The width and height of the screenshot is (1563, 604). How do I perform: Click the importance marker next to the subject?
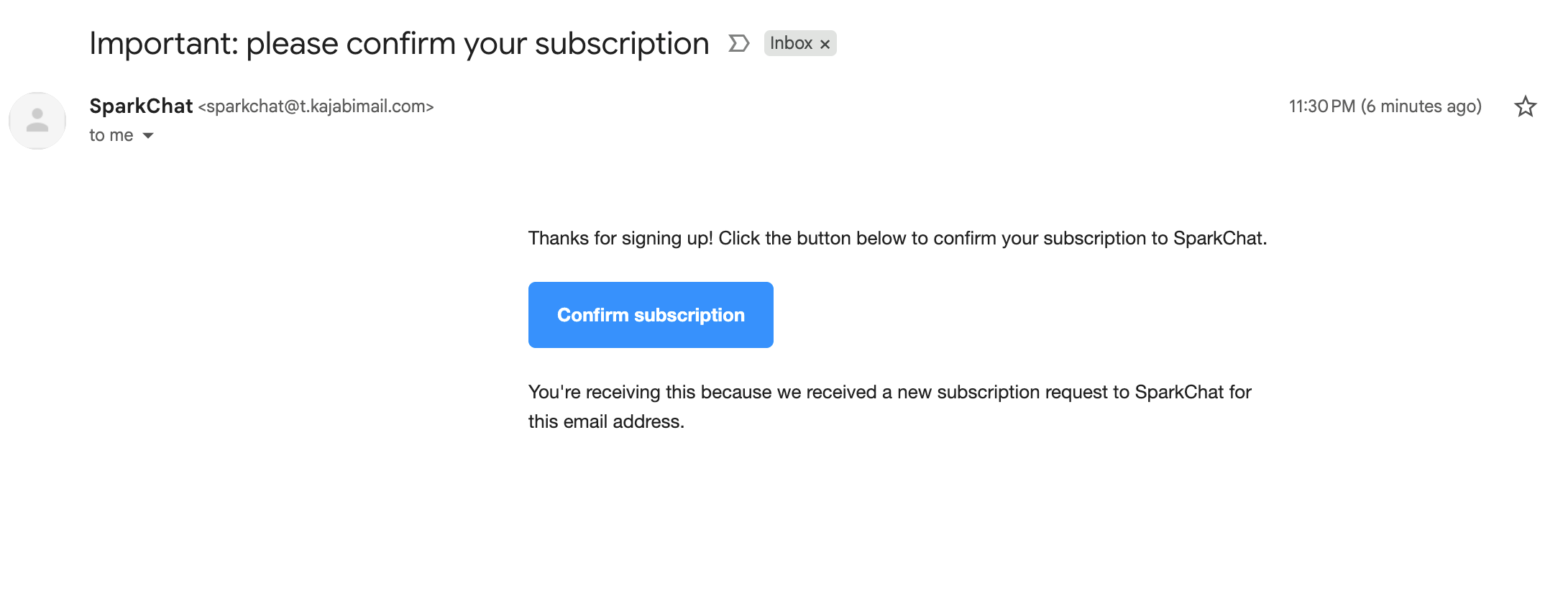pos(738,44)
